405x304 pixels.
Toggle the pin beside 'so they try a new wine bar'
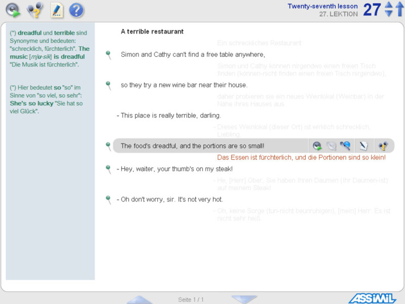coord(108,85)
